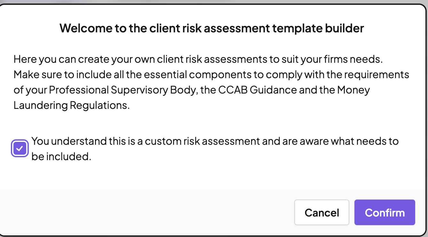Click the dimmed backdrop strip above the dialog
The width and height of the screenshot is (428, 237).
pos(214,2)
